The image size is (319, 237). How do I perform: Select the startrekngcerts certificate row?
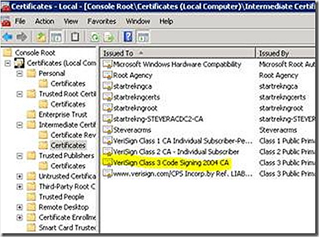tap(137, 97)
